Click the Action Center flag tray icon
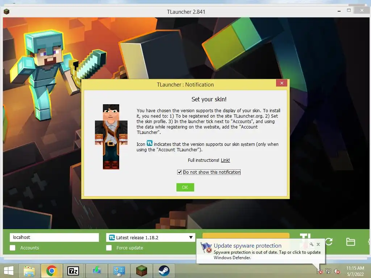The image size is (371, 278). (x=320, y=271)
